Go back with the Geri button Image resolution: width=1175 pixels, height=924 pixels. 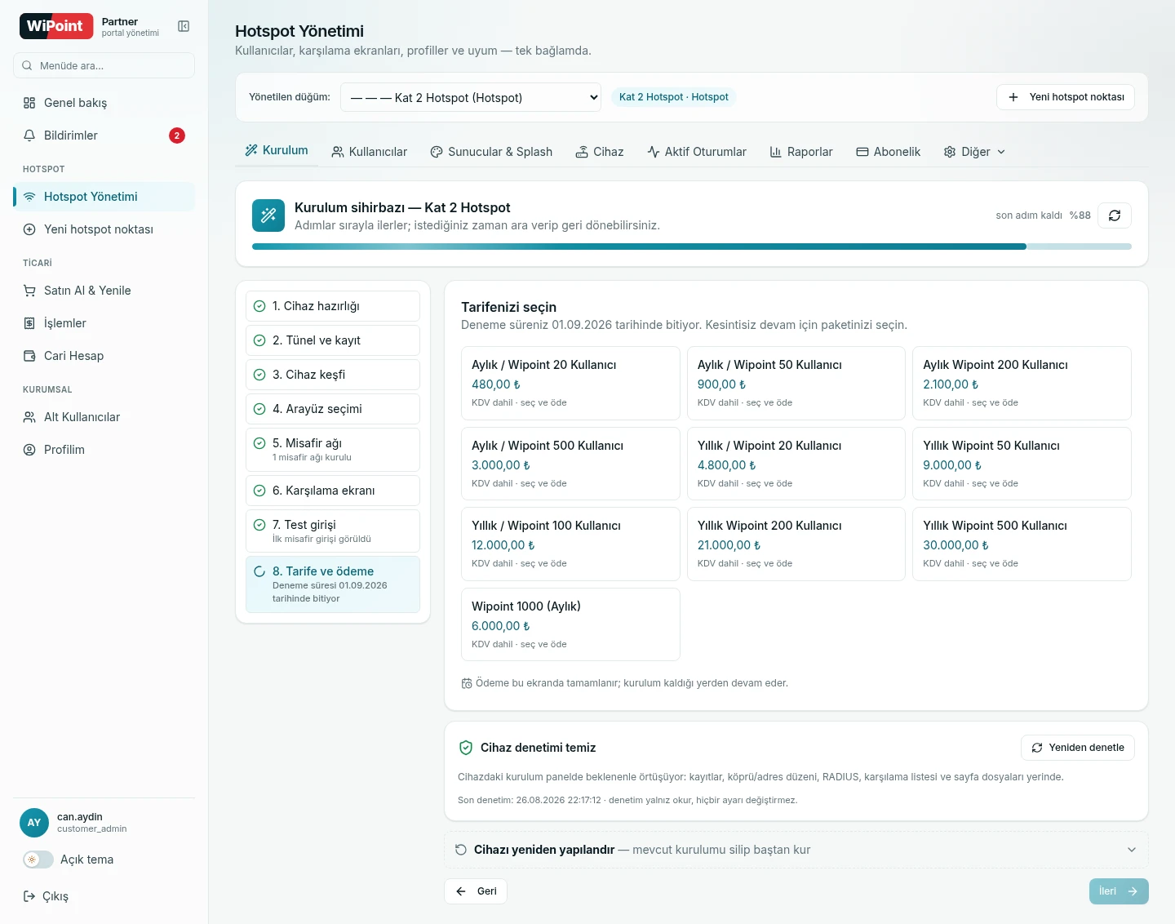[x=476, y=891]
